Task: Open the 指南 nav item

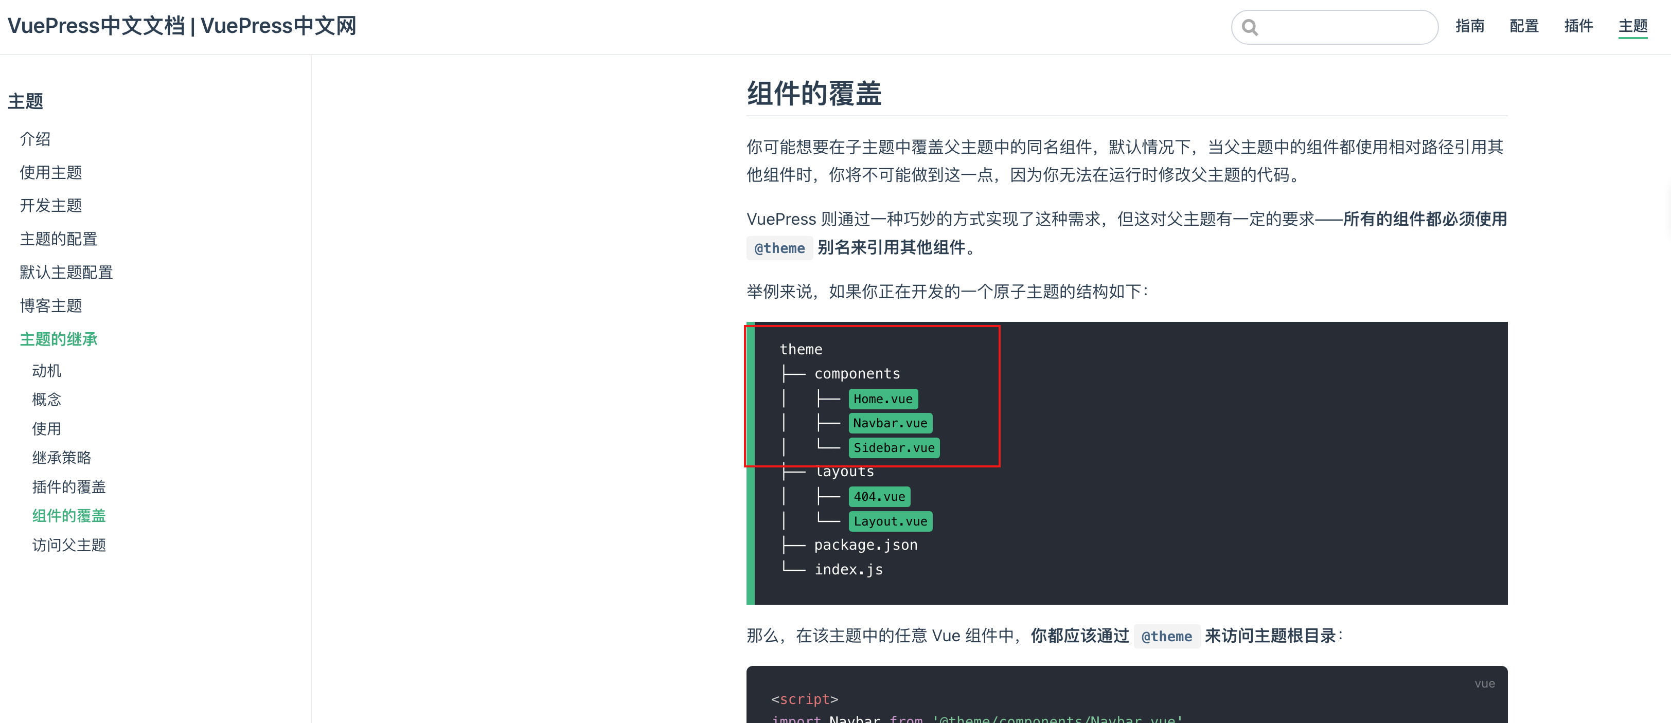Action: click(1469, 26)
